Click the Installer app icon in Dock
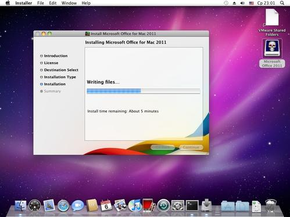Viewport: 290px width, 217px height. tap(206, 205)
